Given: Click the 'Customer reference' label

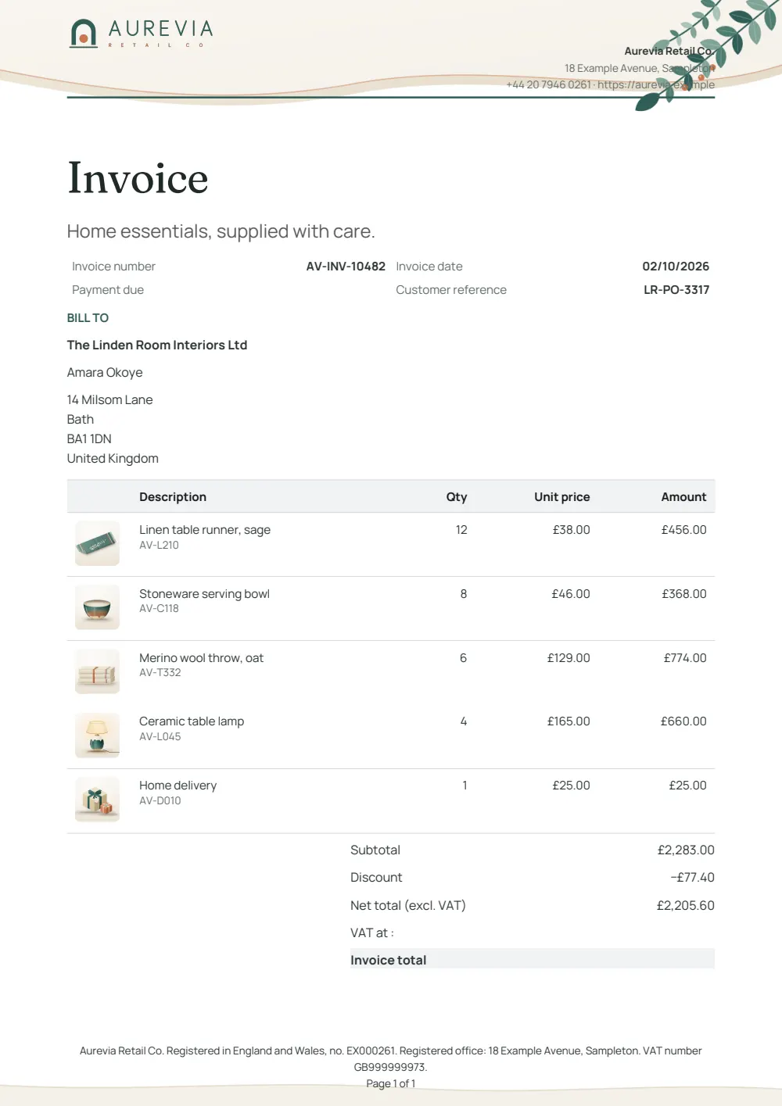Looking at the screenshot, I should point(451,290).
